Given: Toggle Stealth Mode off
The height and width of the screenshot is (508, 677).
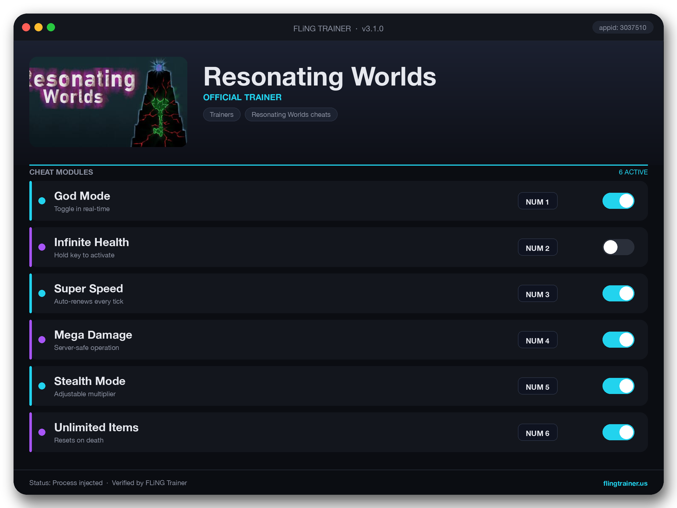Looking at the screenshot, I should (x=618, y=386).
